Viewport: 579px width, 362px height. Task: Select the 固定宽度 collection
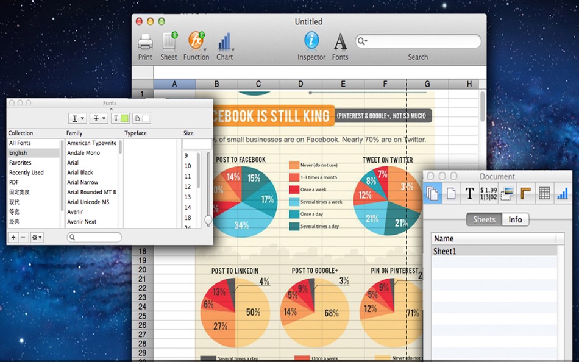pos(34,192)
